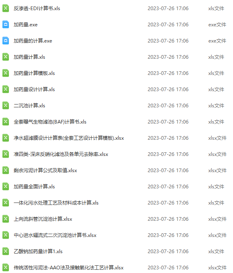This screenshot has width=233, height=273.
Task: Click the Excel icon for 反渗透-EDI计算书.xls
Action: (x=6, y=9)
